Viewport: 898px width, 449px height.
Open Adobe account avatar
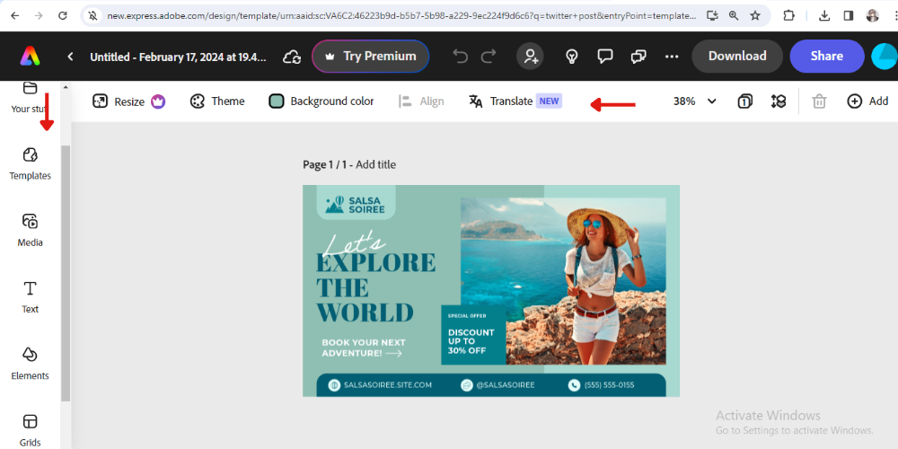pyautogui.click(x=885, y=56)
